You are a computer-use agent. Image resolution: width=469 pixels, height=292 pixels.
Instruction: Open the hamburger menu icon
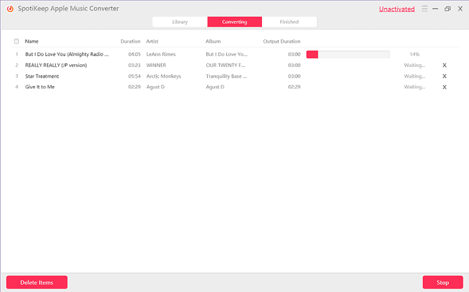click(424, 9)
